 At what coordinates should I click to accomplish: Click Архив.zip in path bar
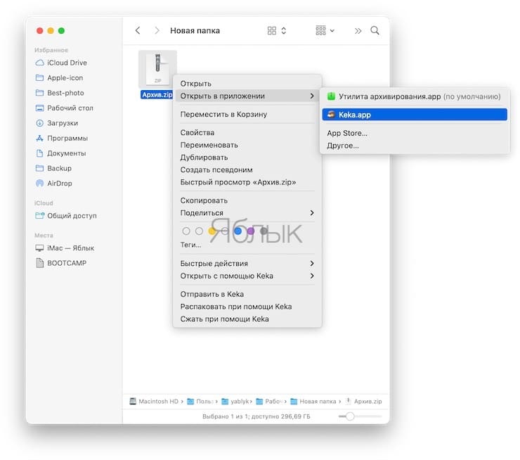[363, 401]
